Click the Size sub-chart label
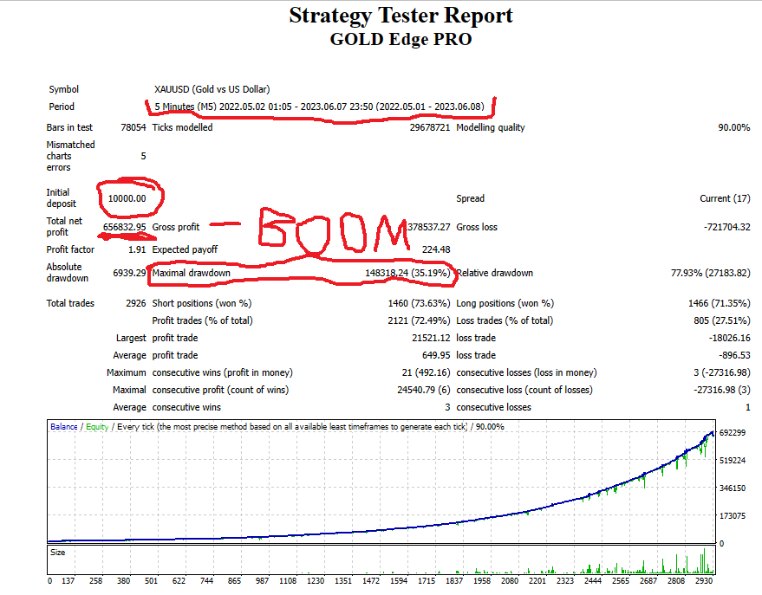The width and height of the screenshot is (762, 595). 57,553
